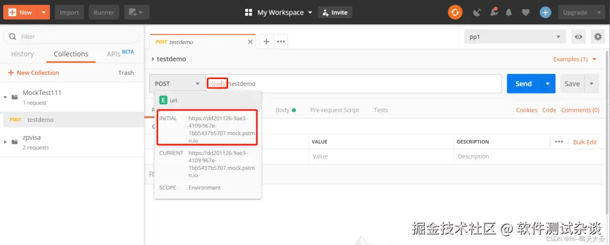Click Bulk Edit link

585,142
